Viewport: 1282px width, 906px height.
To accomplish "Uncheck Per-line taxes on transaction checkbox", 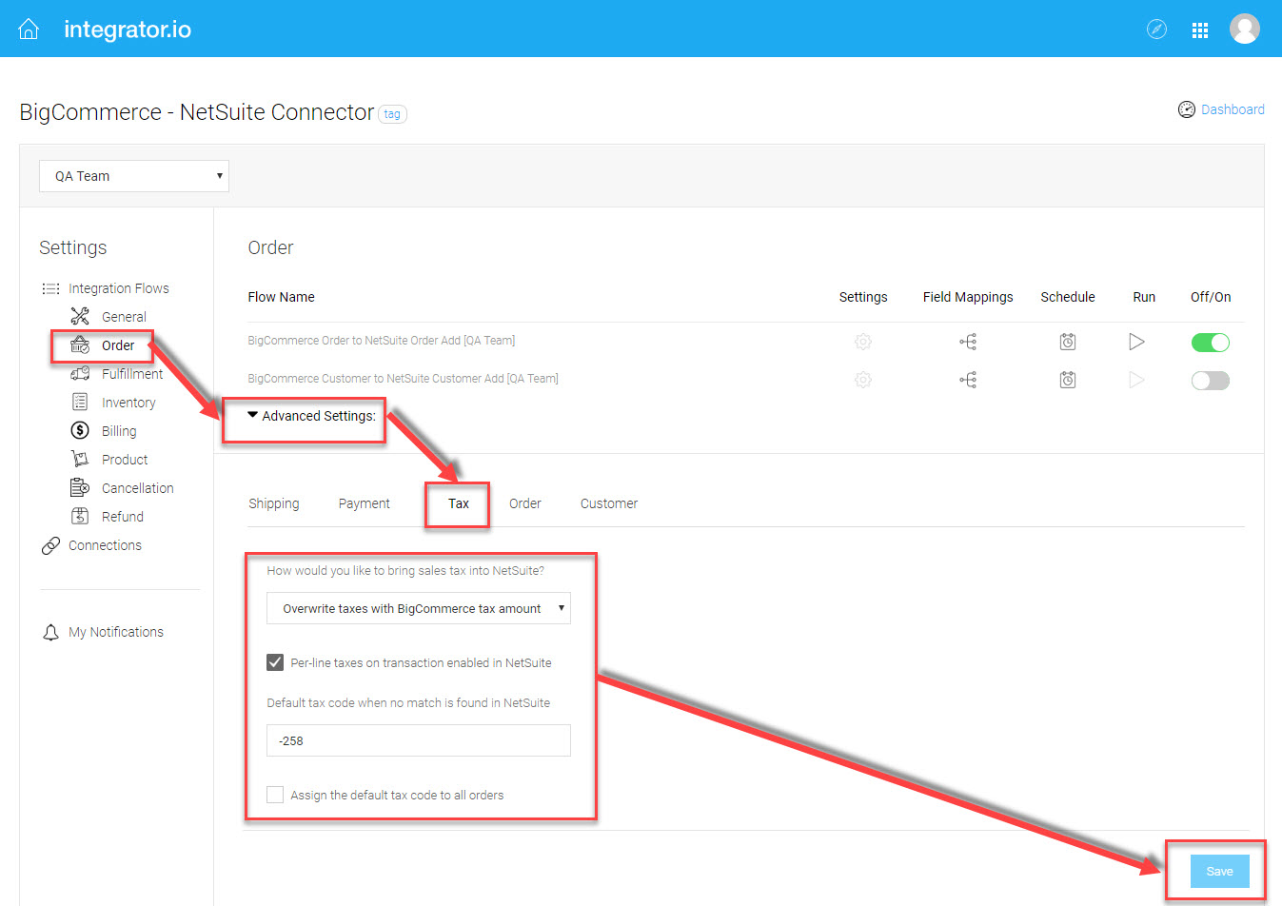I will pos(275,662).
